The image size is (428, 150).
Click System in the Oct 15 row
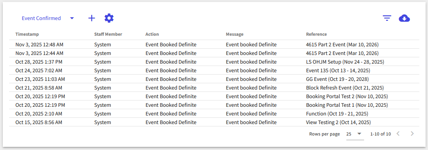coord(103,122)
